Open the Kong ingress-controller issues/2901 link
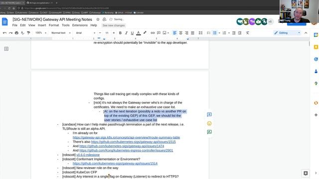This screenshot has height=179, width=319. pos(126,150)
